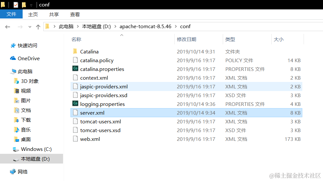The image size is (323, 181).
Task: Switch to the 主页 ribbon tab
Action: coord(33,15)
